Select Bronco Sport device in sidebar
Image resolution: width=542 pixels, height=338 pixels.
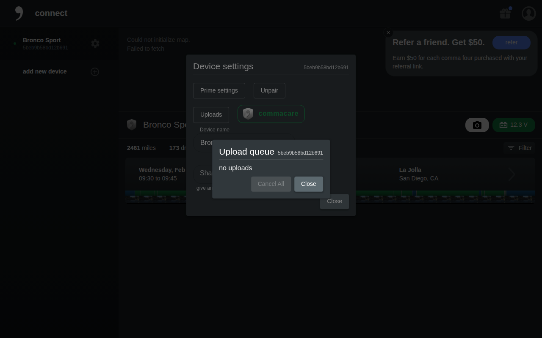coord(59,44)
